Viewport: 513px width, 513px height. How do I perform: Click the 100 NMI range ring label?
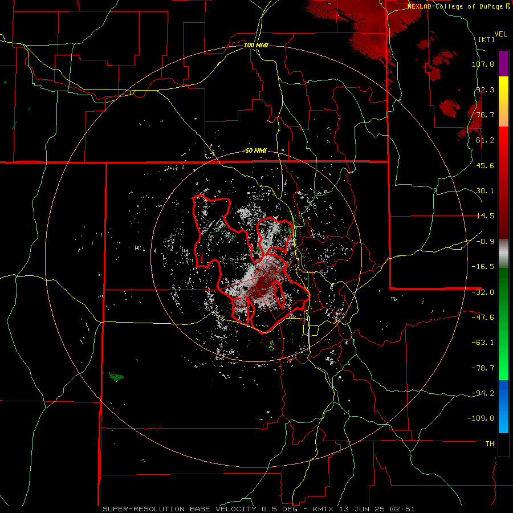pyautogui.click(x=256, y=45)
